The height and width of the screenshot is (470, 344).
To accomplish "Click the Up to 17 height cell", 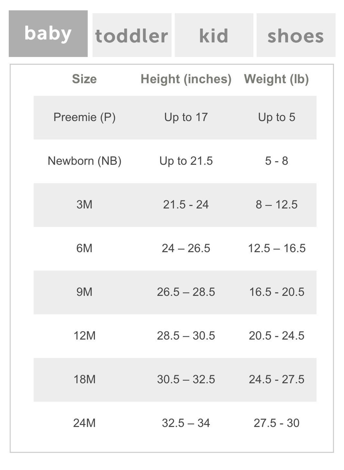I will [x=186, y=117].
